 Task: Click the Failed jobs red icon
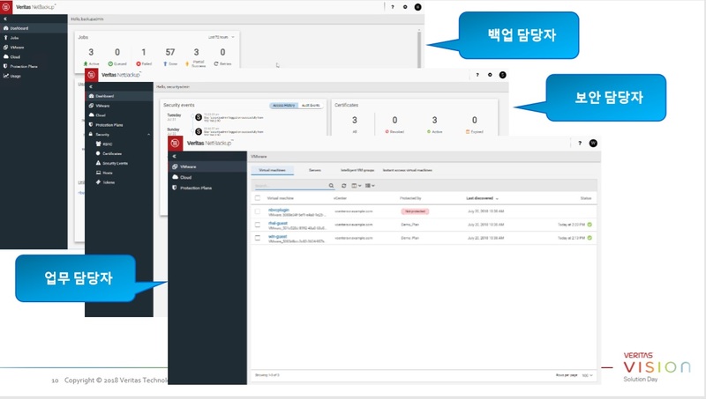[x=139, y=63]
